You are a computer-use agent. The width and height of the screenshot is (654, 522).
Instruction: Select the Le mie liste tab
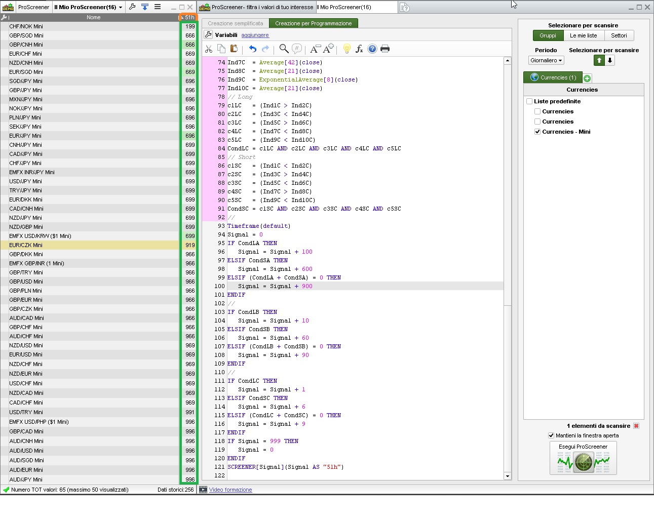583,35
